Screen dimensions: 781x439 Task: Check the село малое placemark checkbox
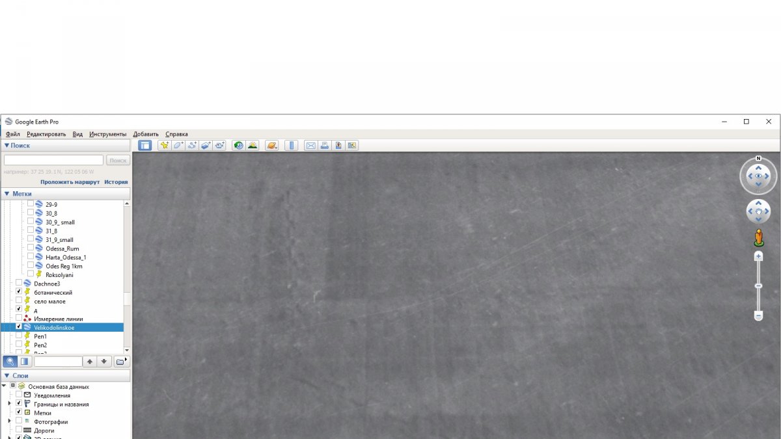(x=19, y=300)
